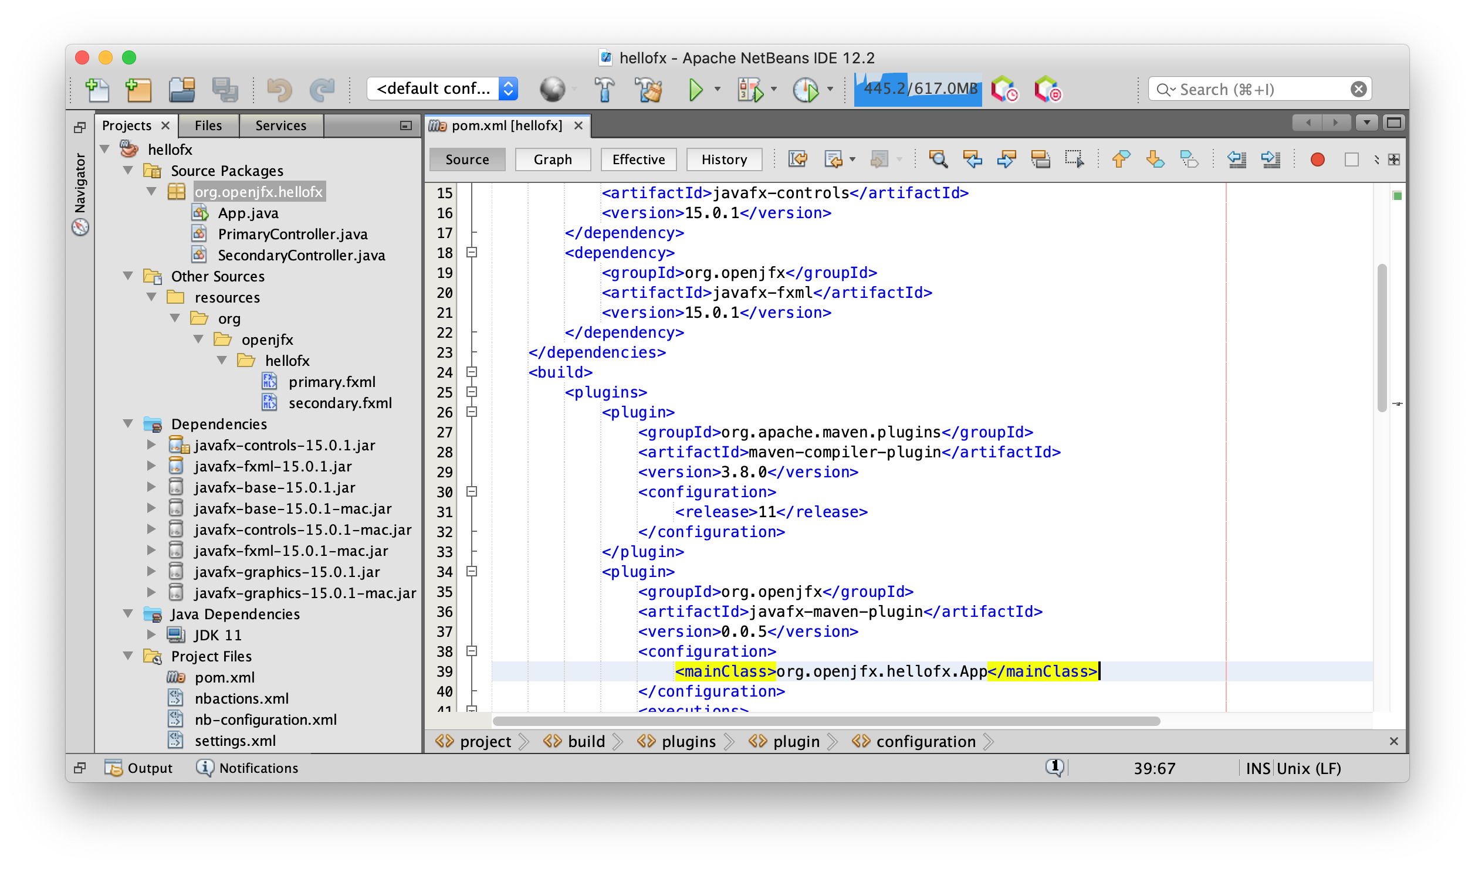Click the Notifications status button

tap(248, 768)
